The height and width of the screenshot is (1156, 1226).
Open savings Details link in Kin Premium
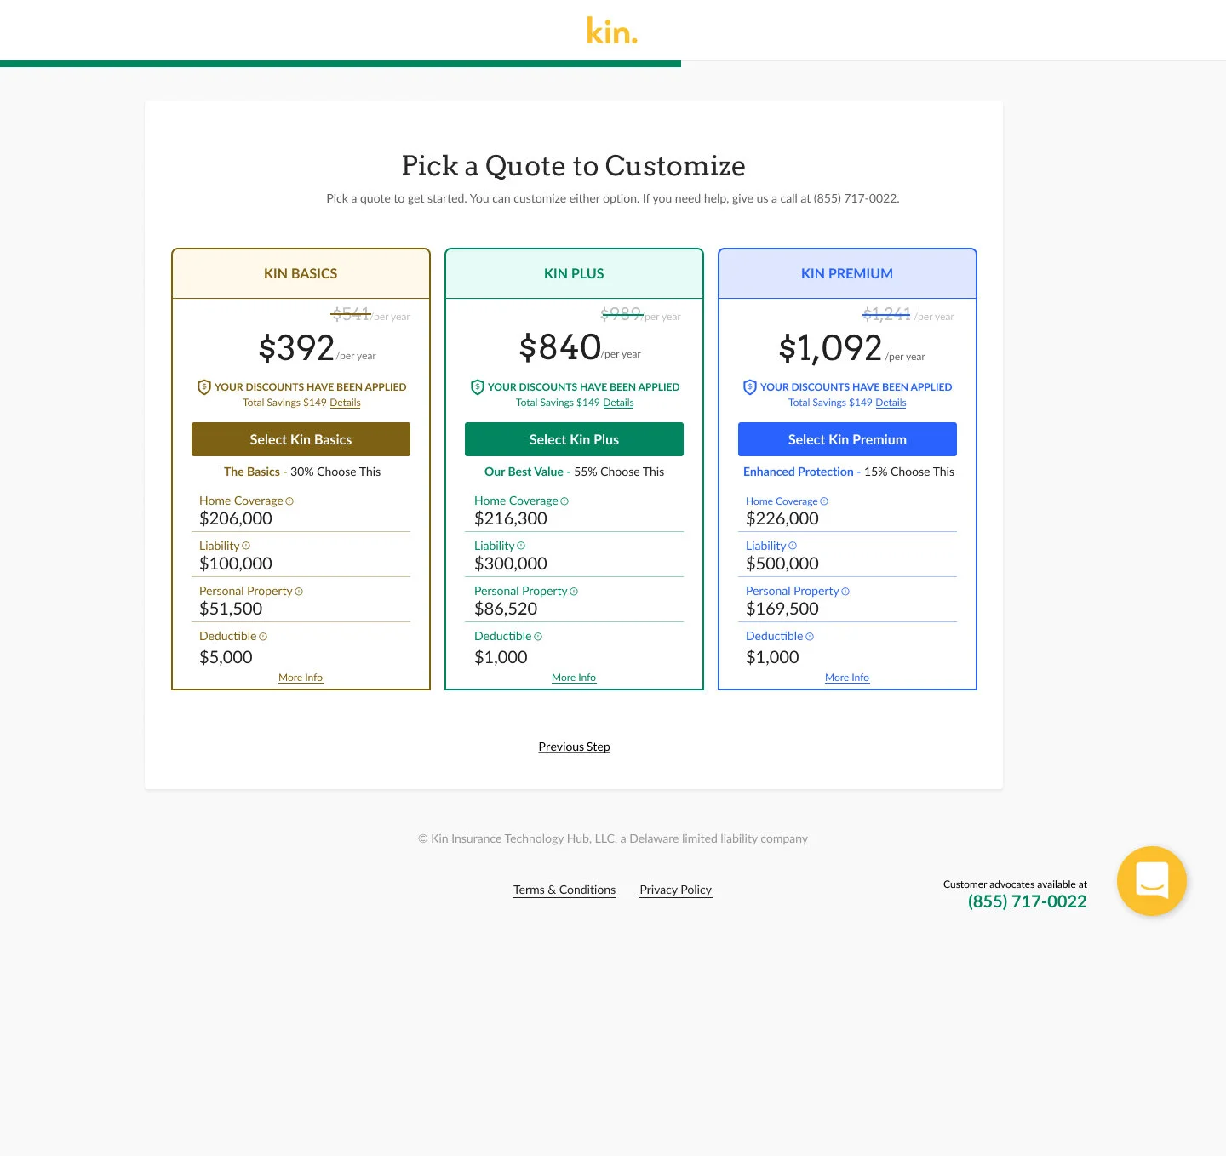click(891, 403)
